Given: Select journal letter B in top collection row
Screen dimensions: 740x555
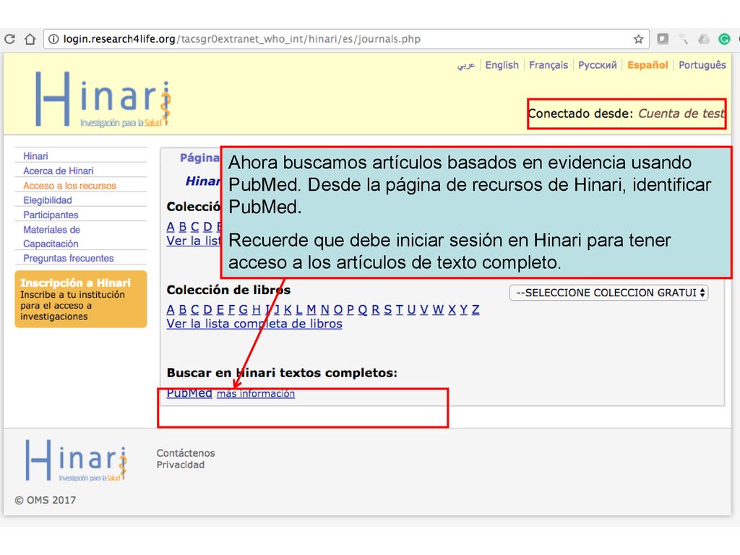Looking at the screenshot, I should tap(183, 226).
